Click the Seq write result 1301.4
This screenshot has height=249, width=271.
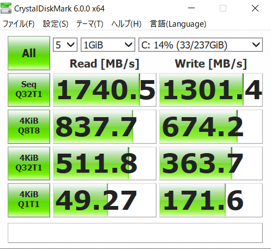coord(211,90)
